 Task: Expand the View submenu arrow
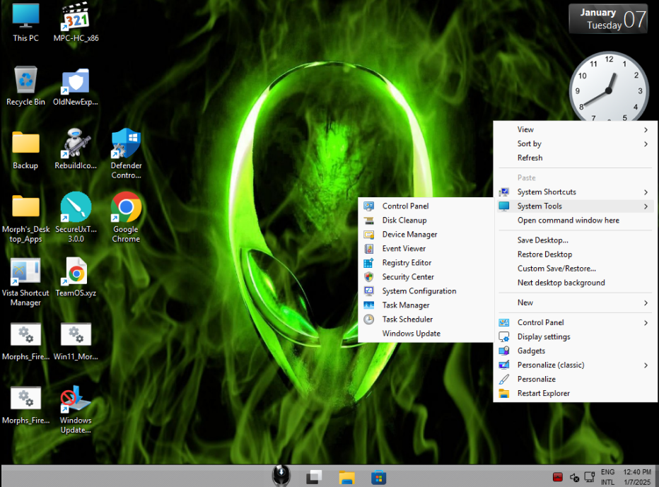[x=646, y=130]
